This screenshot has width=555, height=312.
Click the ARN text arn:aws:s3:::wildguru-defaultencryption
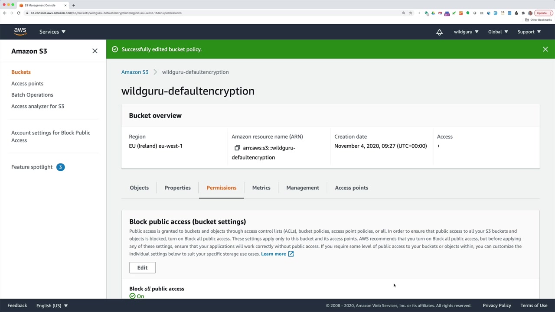[x=264, y=153]
